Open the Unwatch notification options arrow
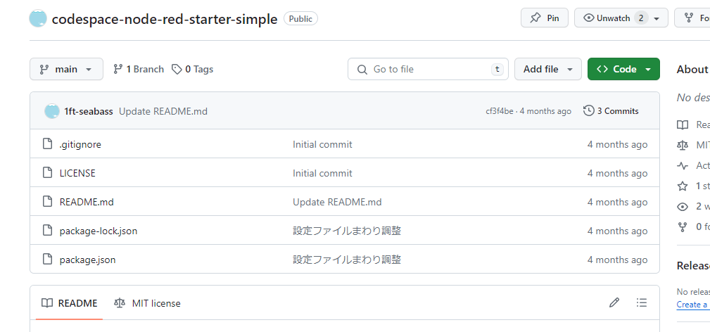The width and height of the screenshot is (710, 332). 657,18
